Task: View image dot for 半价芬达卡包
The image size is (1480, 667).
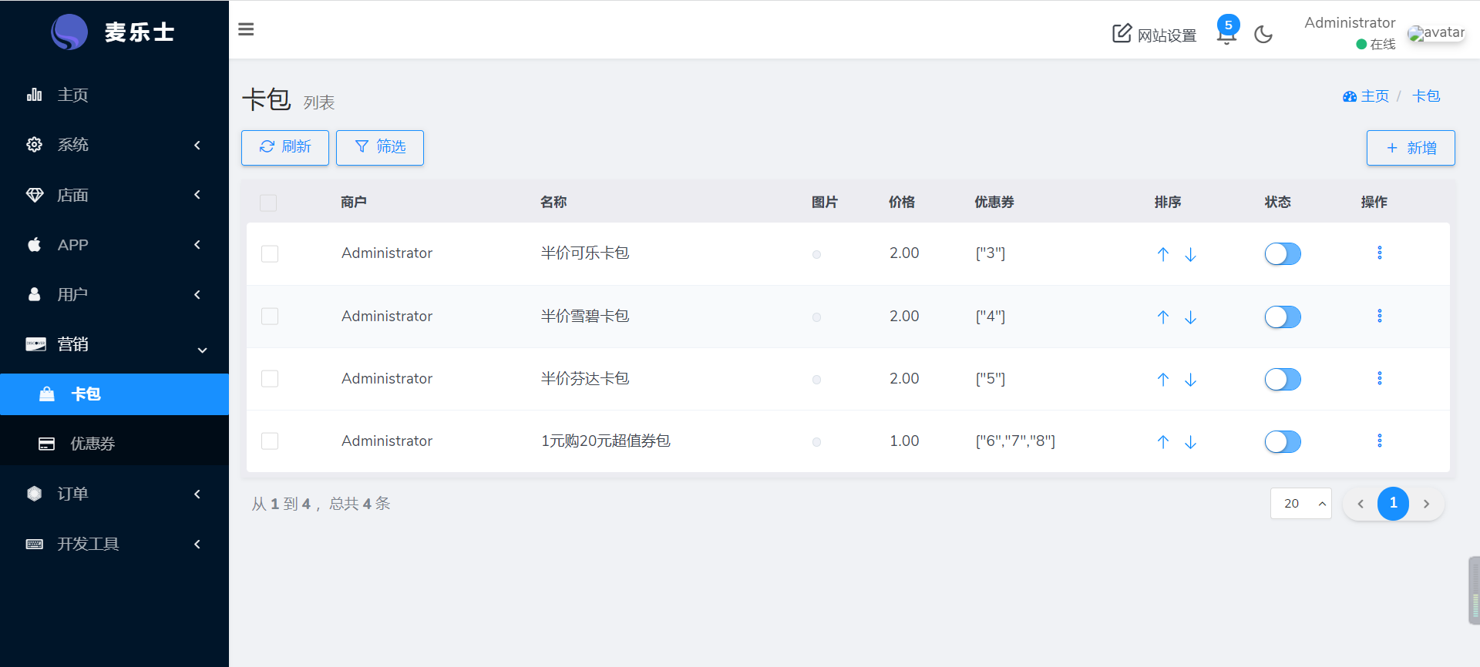Action: pos(816,380)
